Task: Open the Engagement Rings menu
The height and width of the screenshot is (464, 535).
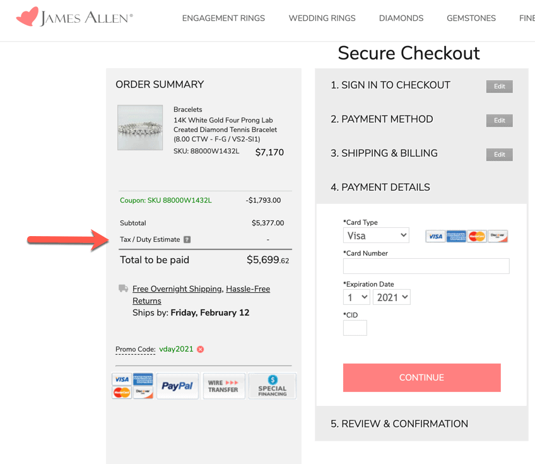Action: (x=223, y=18)
